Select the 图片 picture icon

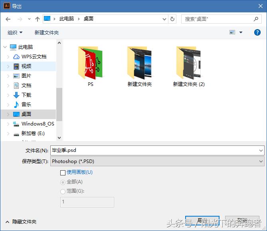tap(16, 76)
